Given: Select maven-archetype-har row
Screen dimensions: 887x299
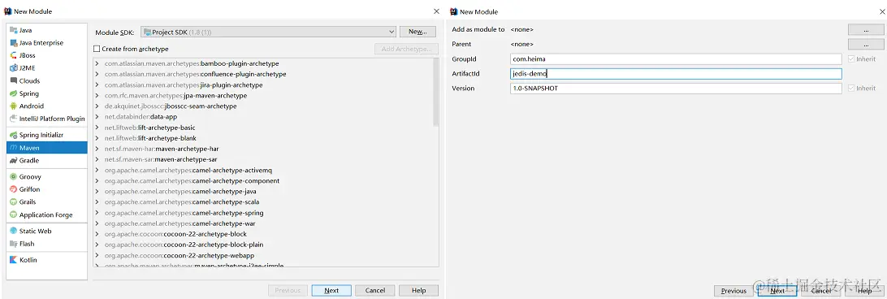Looking at the screenshot, I should [262, 149].
